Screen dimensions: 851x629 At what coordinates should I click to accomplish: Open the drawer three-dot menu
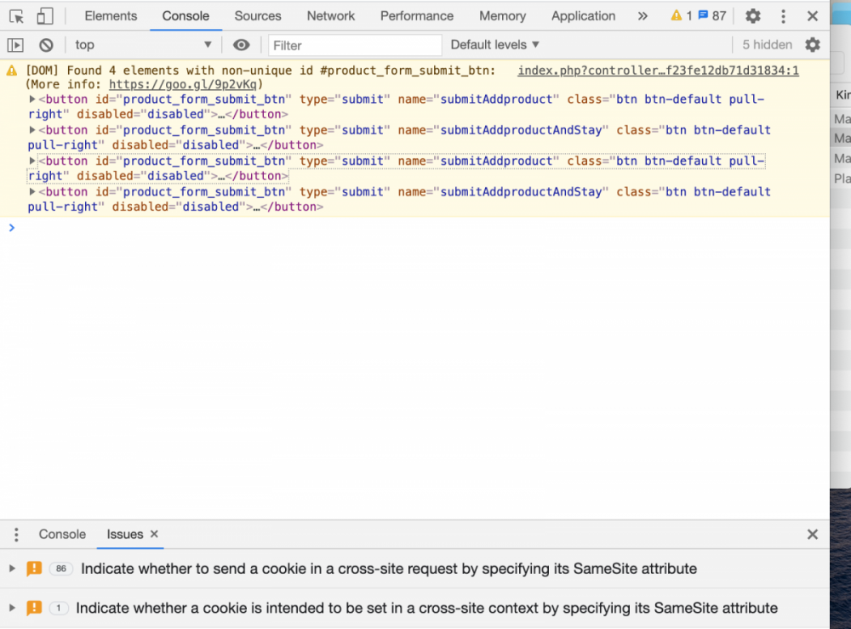point(15,535)
